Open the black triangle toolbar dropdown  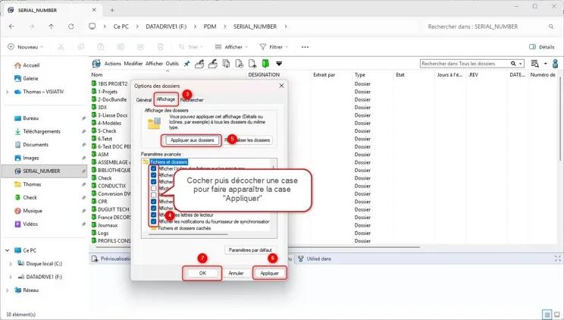[279, 64]
